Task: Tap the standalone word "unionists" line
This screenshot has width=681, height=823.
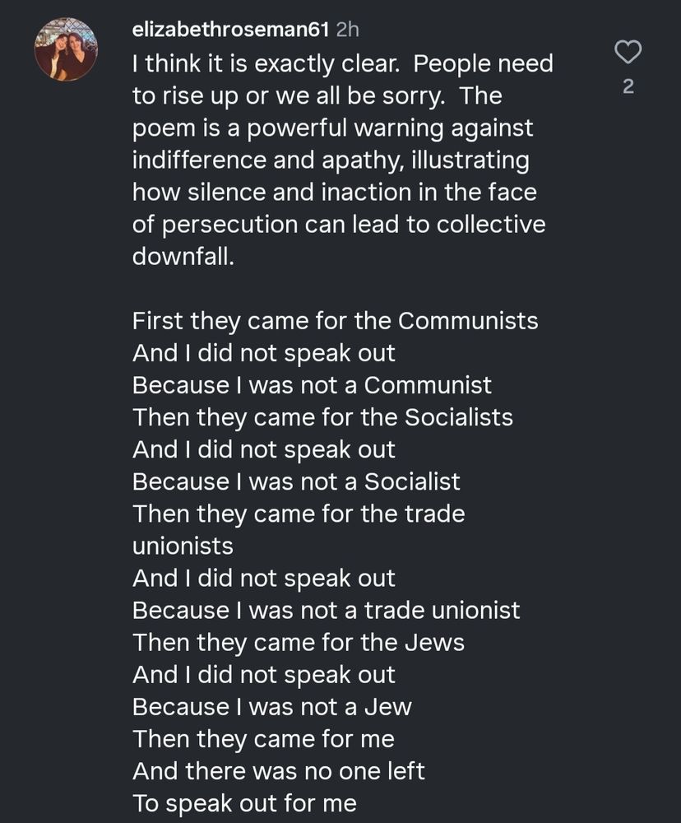Action: pyautogui.click(x=183, y=546)
